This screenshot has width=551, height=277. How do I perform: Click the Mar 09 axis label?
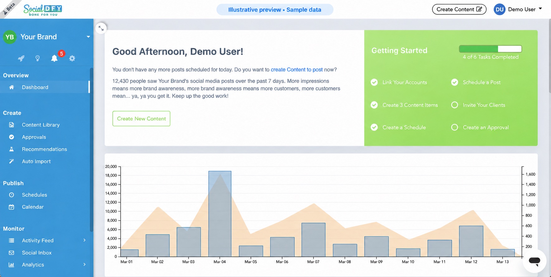[376, 262]
